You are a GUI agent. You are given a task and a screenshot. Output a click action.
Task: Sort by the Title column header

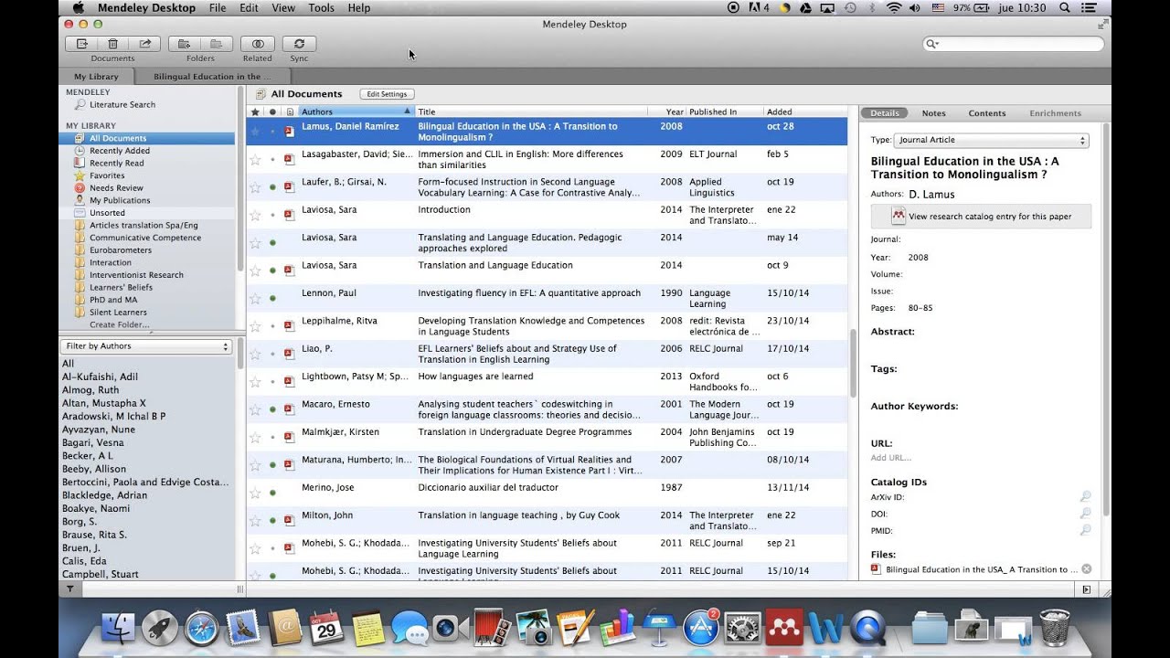(x=530, y=111)
